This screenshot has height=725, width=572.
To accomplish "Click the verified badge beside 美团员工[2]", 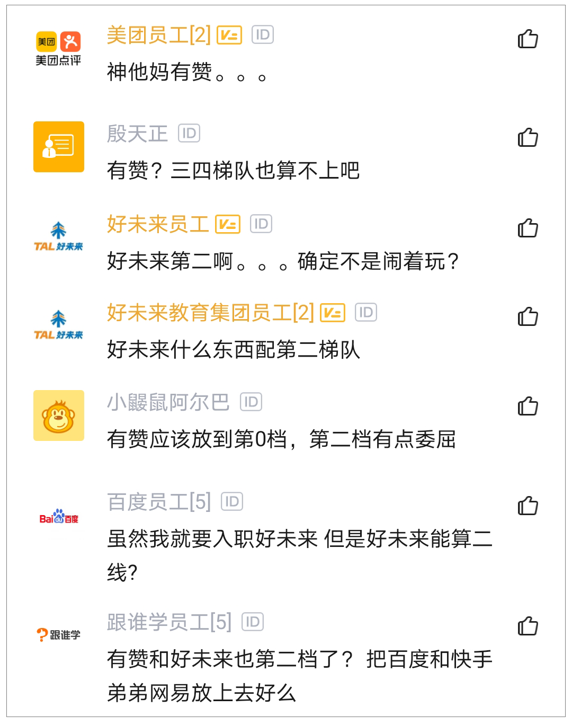I will click(x=229, y=35).
